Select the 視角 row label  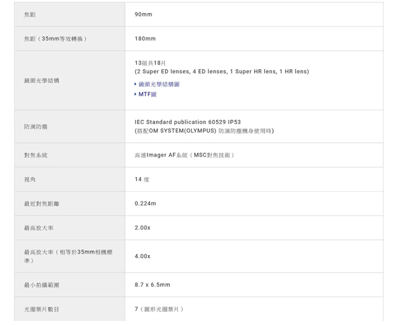[30, 179]
